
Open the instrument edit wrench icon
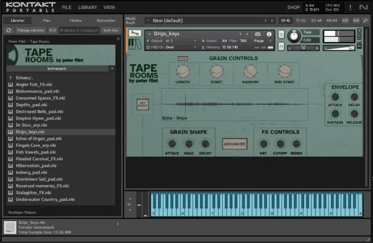135,33
